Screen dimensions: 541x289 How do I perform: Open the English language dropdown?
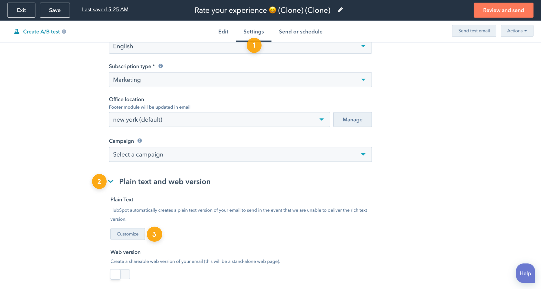(x=240, y=46)
